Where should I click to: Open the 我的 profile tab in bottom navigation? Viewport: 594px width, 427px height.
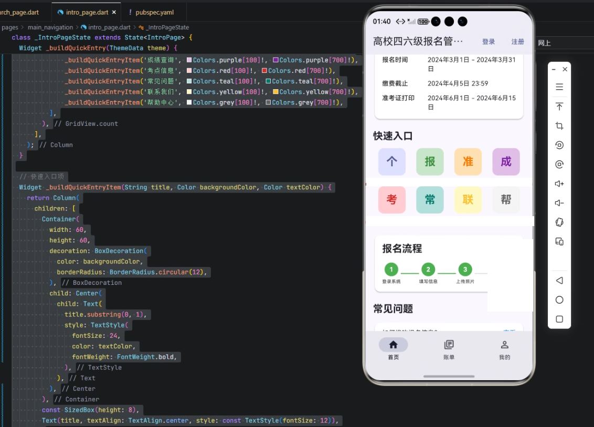tap(505, 349)
